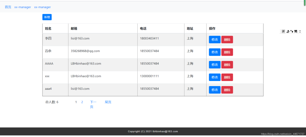Click the 邮箱 column header
The image size is (306, 137).
(74, 29)
